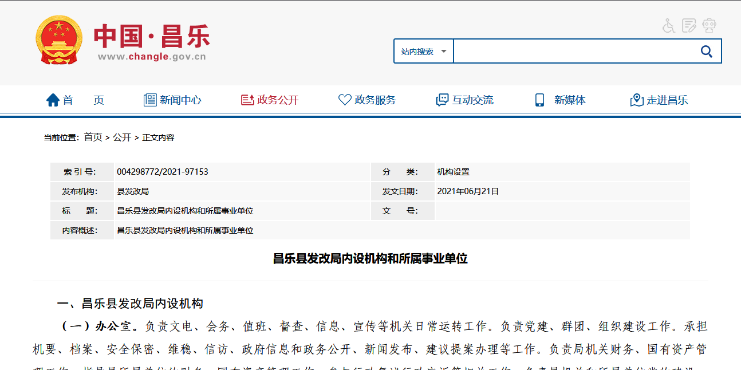Switch to the 新闻中心 menu
The height and width of the screenshot is (370, 741).
[180, 99]
